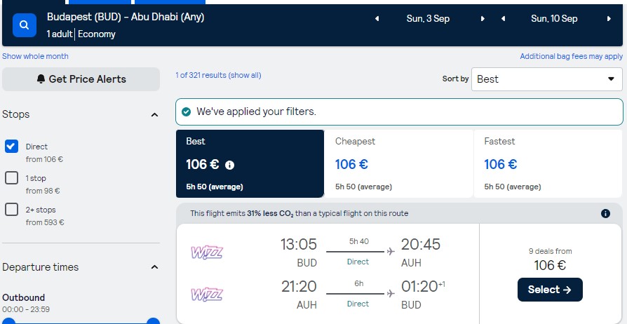Open the Show whole month link

click(35, 56)
